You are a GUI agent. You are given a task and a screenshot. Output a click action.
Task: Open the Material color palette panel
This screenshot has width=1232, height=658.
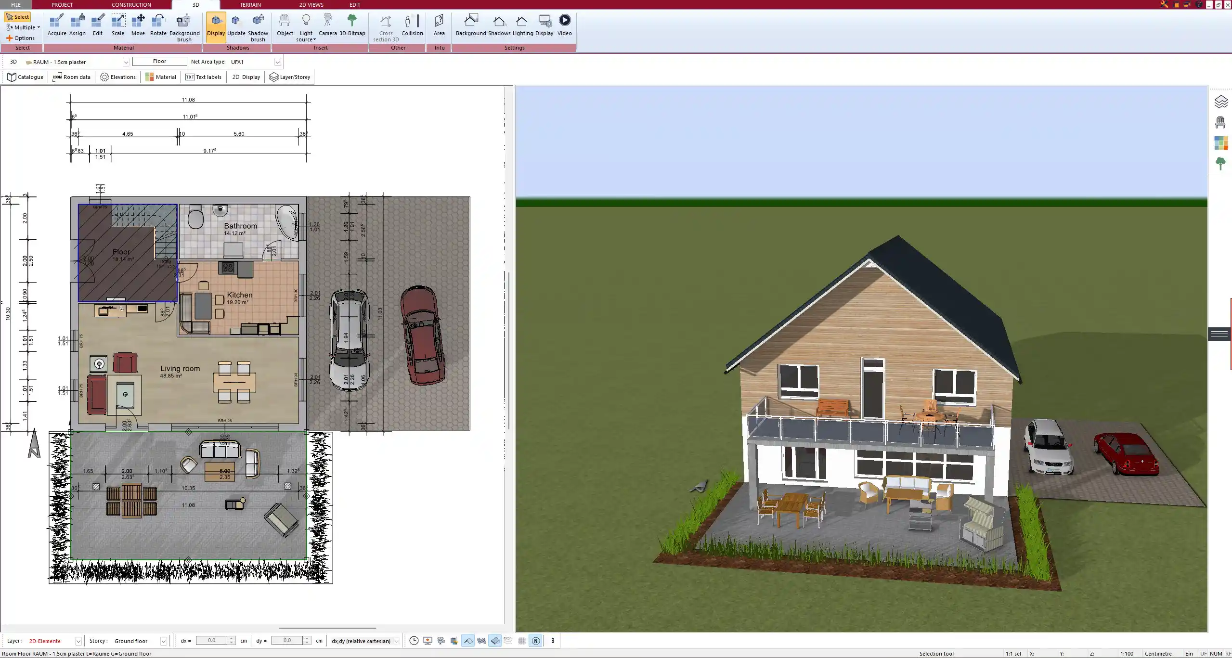(x=1221, y=143)
